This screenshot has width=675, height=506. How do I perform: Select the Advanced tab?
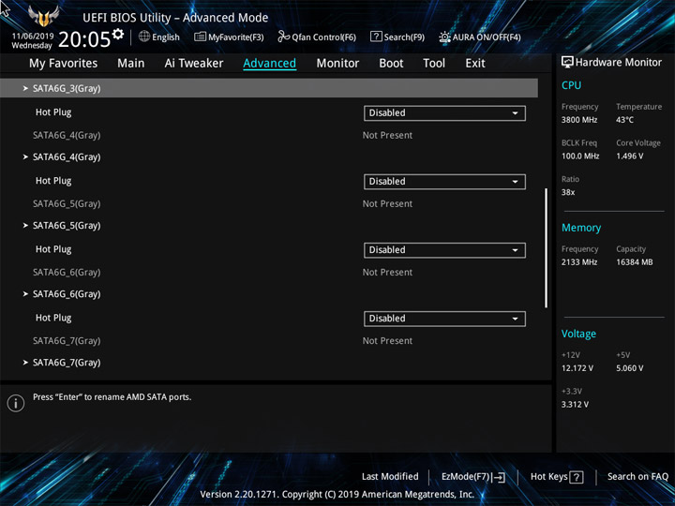[269, 64]
